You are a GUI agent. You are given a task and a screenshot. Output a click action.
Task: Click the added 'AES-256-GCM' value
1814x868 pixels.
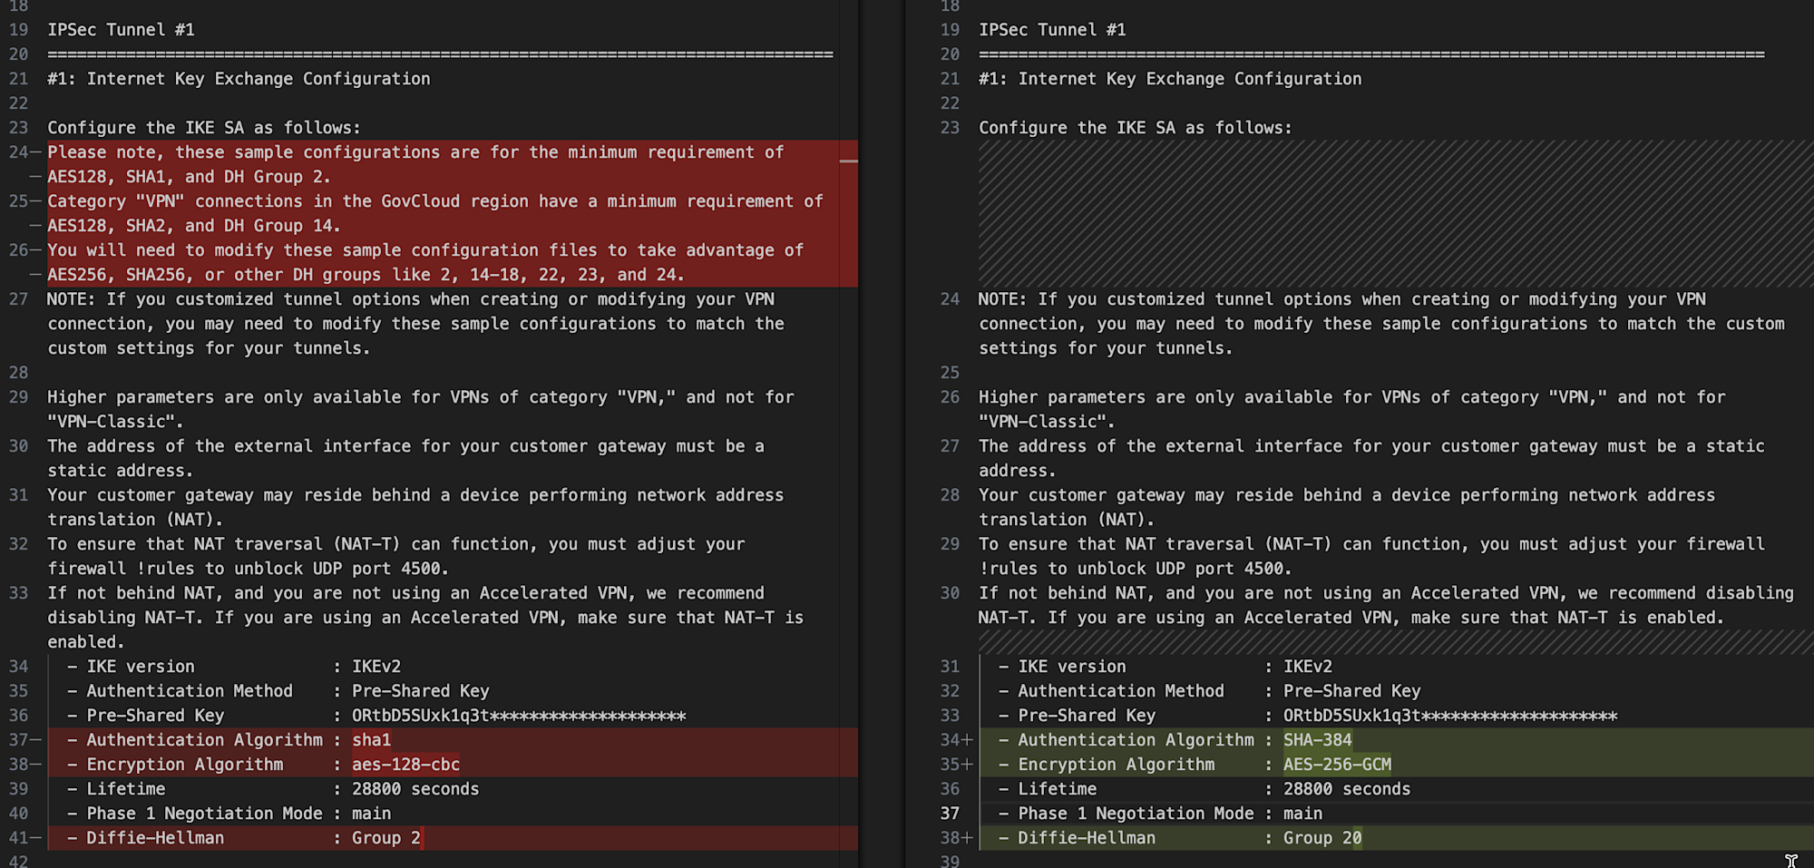(x=1337, y=765)
